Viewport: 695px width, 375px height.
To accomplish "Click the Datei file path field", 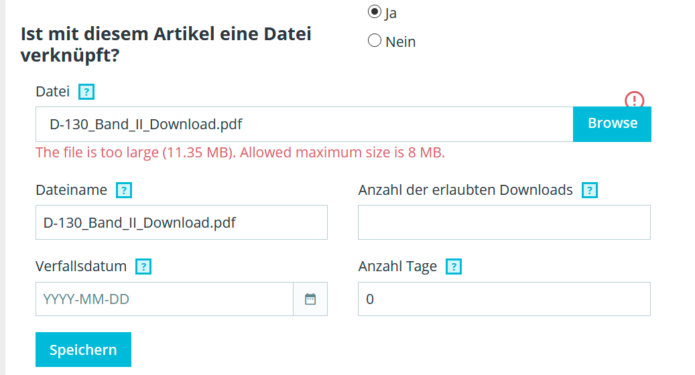I will [304, 124].
